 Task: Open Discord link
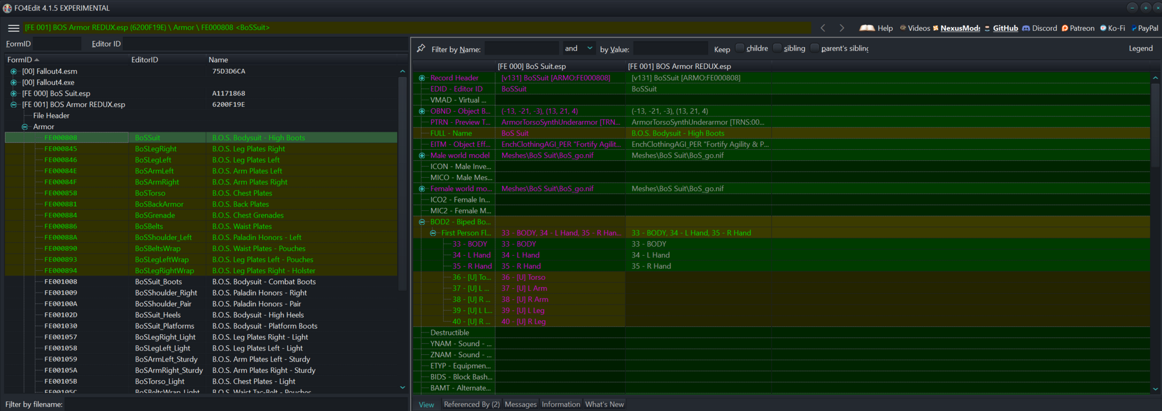coord(1044,28)
